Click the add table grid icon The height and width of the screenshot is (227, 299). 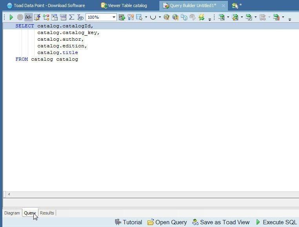pos(55,17)
